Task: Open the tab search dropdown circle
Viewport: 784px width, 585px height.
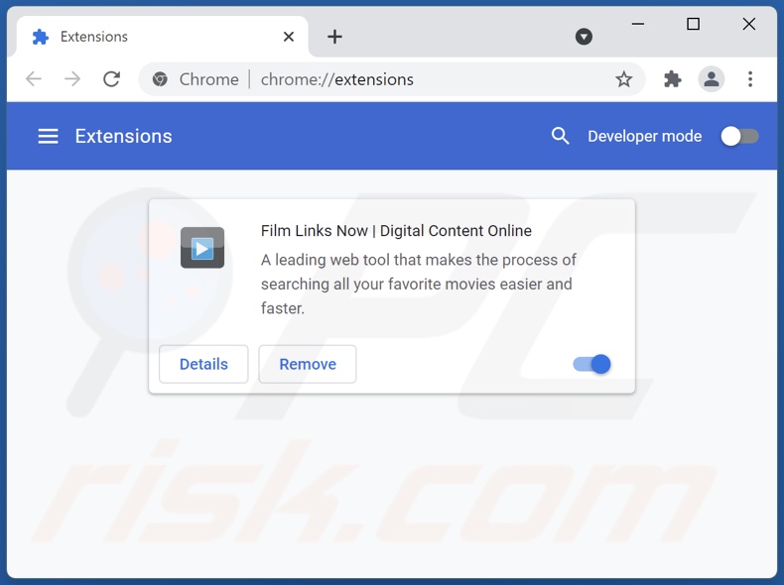Action: pyautogui.click(x=584, y=37)
